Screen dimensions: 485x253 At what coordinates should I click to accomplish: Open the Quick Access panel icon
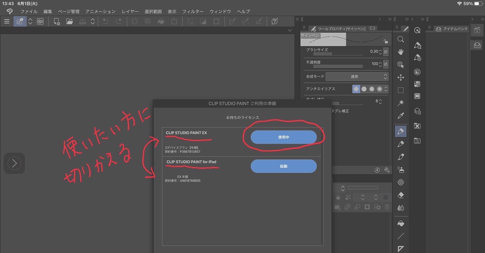(x=417, y=30)
